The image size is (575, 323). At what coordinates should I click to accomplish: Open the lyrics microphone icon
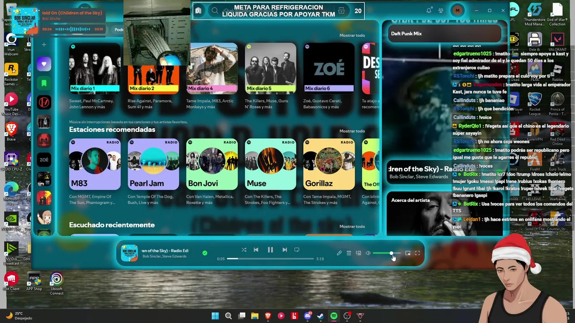pos(339,253)
